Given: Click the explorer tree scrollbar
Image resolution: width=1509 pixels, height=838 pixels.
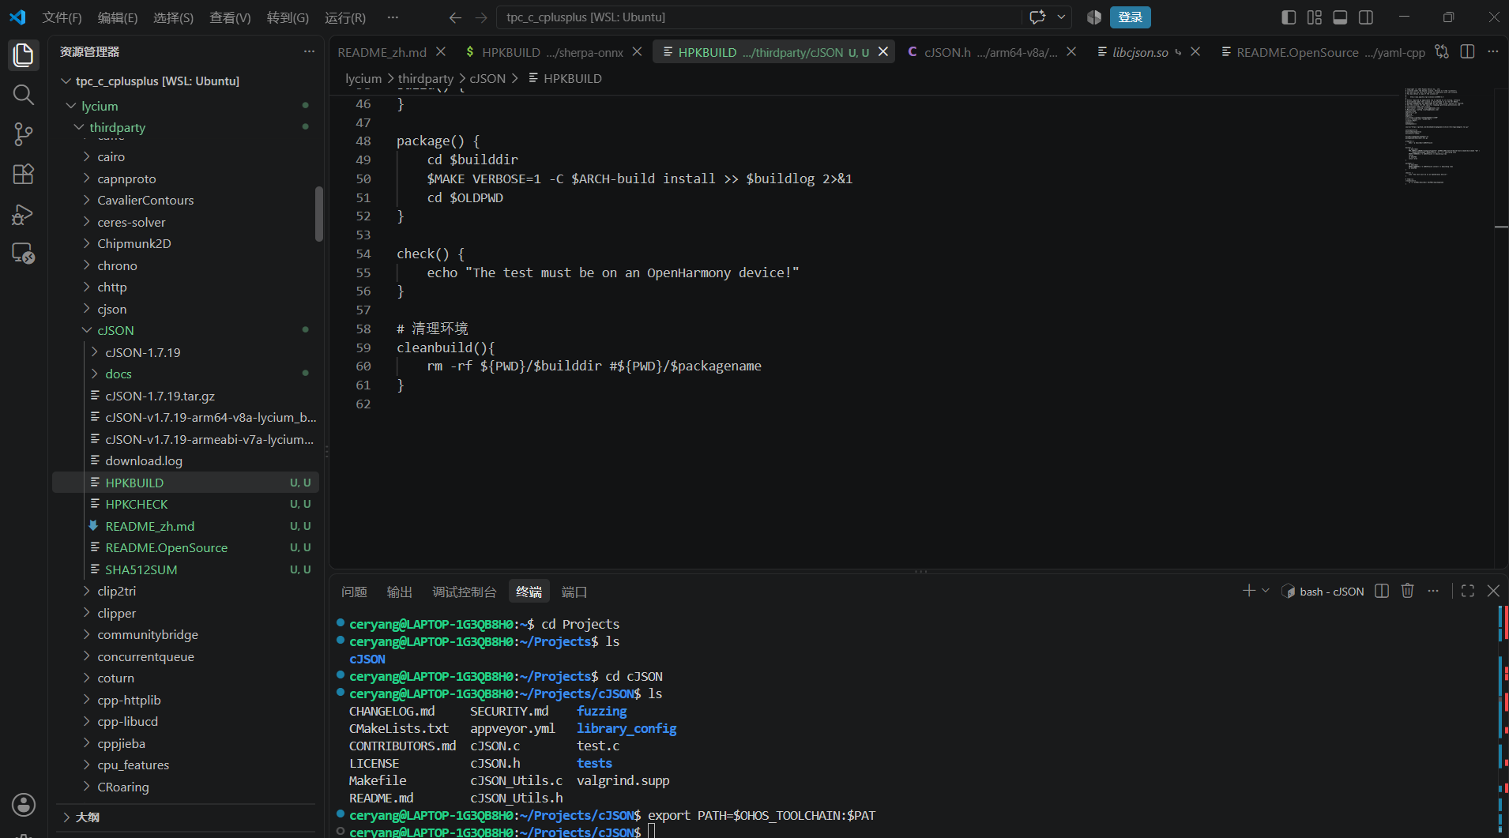Looking at the screenshot, I should [x=318, y=214].
